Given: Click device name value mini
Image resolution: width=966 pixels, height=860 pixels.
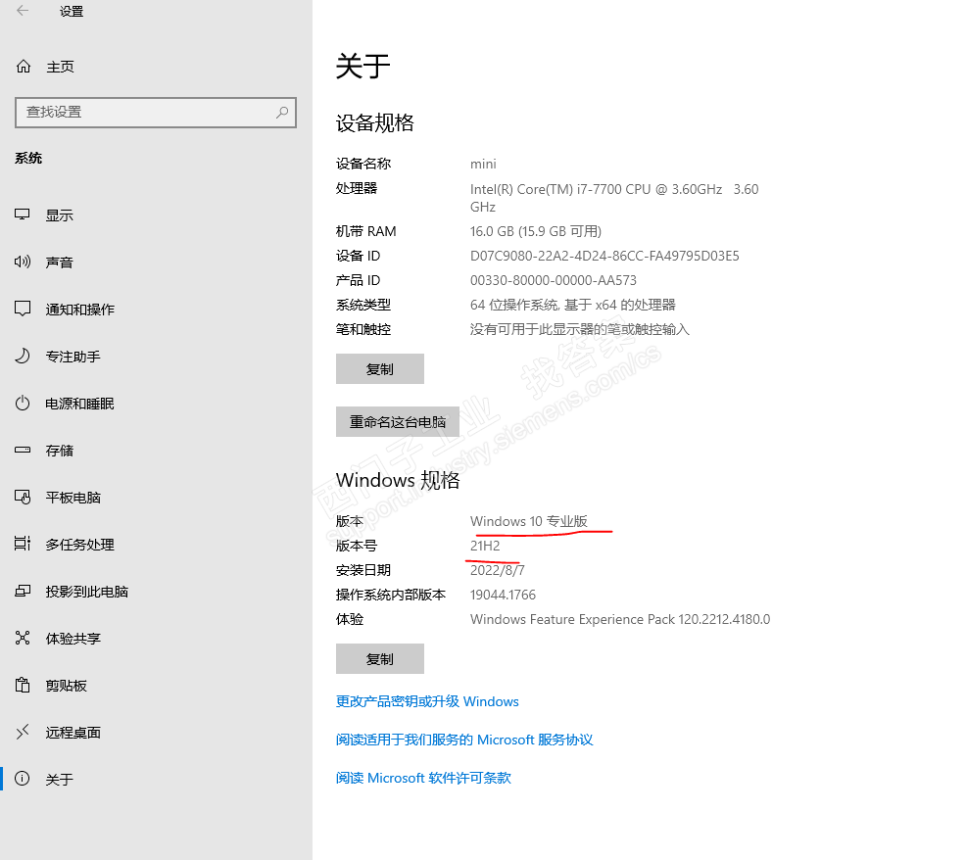Looking at the screenshot, I should [483, 164].
